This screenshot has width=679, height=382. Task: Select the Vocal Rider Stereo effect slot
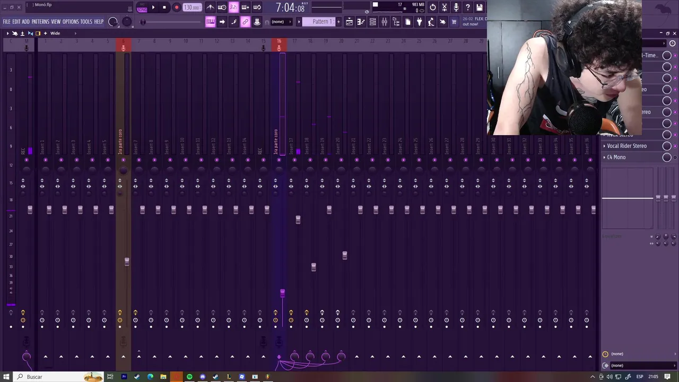pyautogui.click(x=632, y=146)
